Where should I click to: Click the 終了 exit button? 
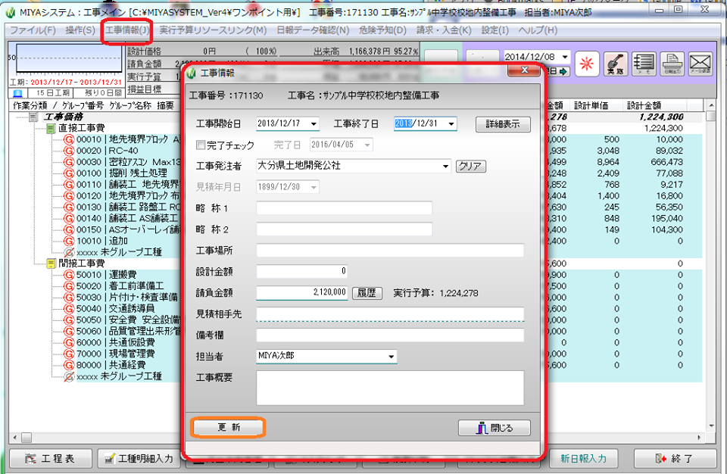tap(674, 459)
